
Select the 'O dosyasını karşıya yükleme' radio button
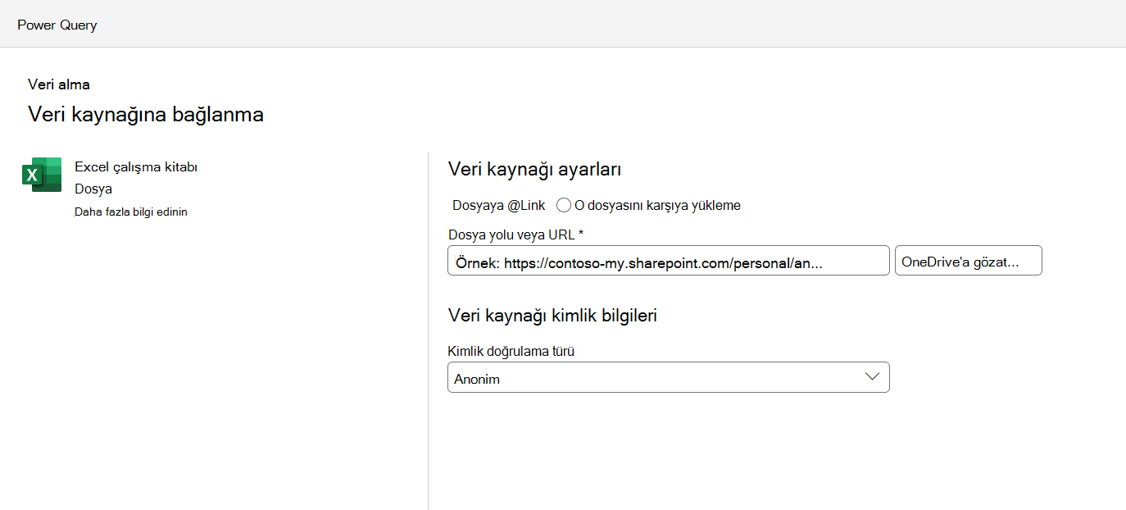coord(564,205)
